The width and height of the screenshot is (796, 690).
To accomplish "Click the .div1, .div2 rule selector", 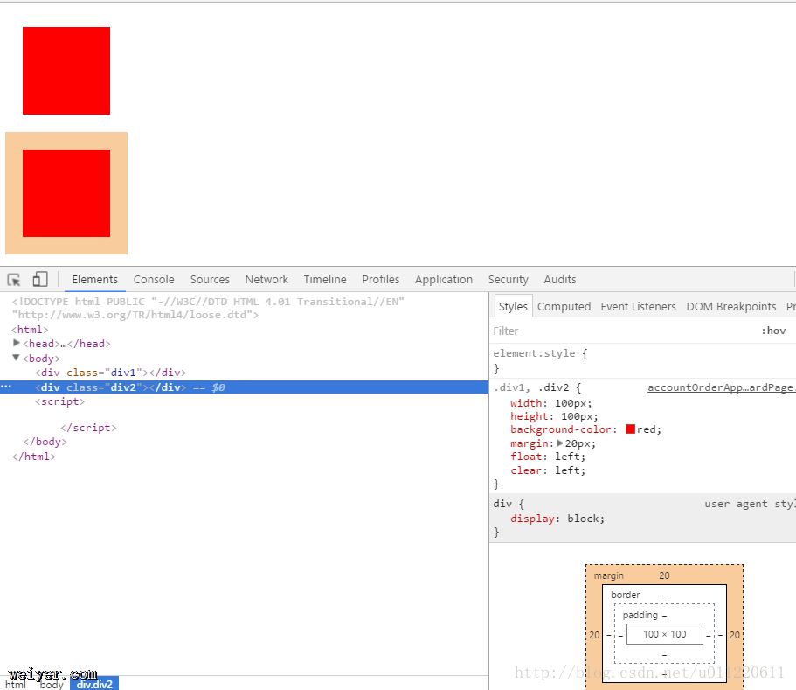I will (x=531, y=387).
